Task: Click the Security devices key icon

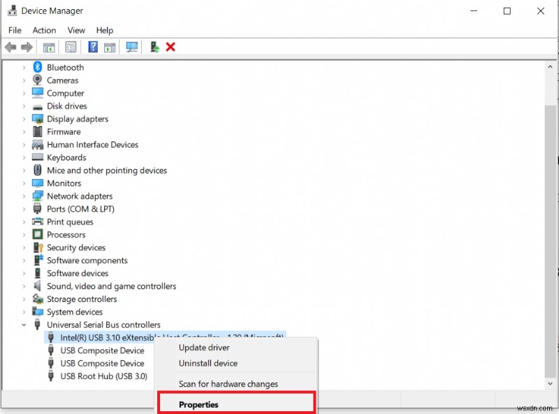Action: tap(38, 248)
